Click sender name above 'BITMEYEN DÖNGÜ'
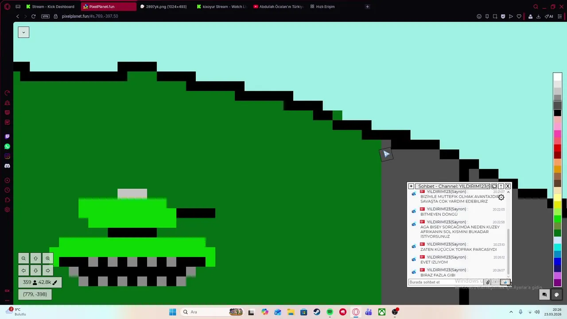The width and height of the screenshot is (567, 319). tap(446, 209)
